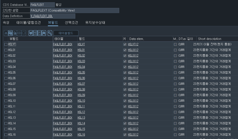238x139 pixels.
Task: Click the description '차기 이월 잔액(현지 통화)'
Action: tap(214, 44)
